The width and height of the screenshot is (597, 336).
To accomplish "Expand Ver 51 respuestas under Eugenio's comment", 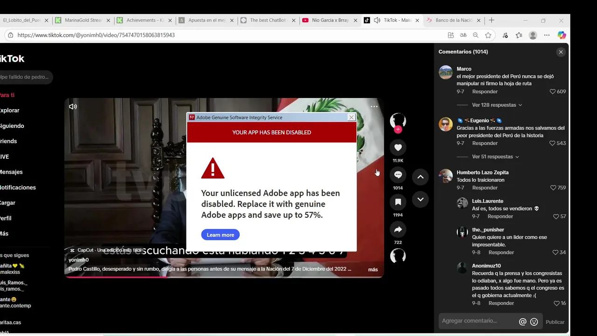I will [x=495, y=157].
